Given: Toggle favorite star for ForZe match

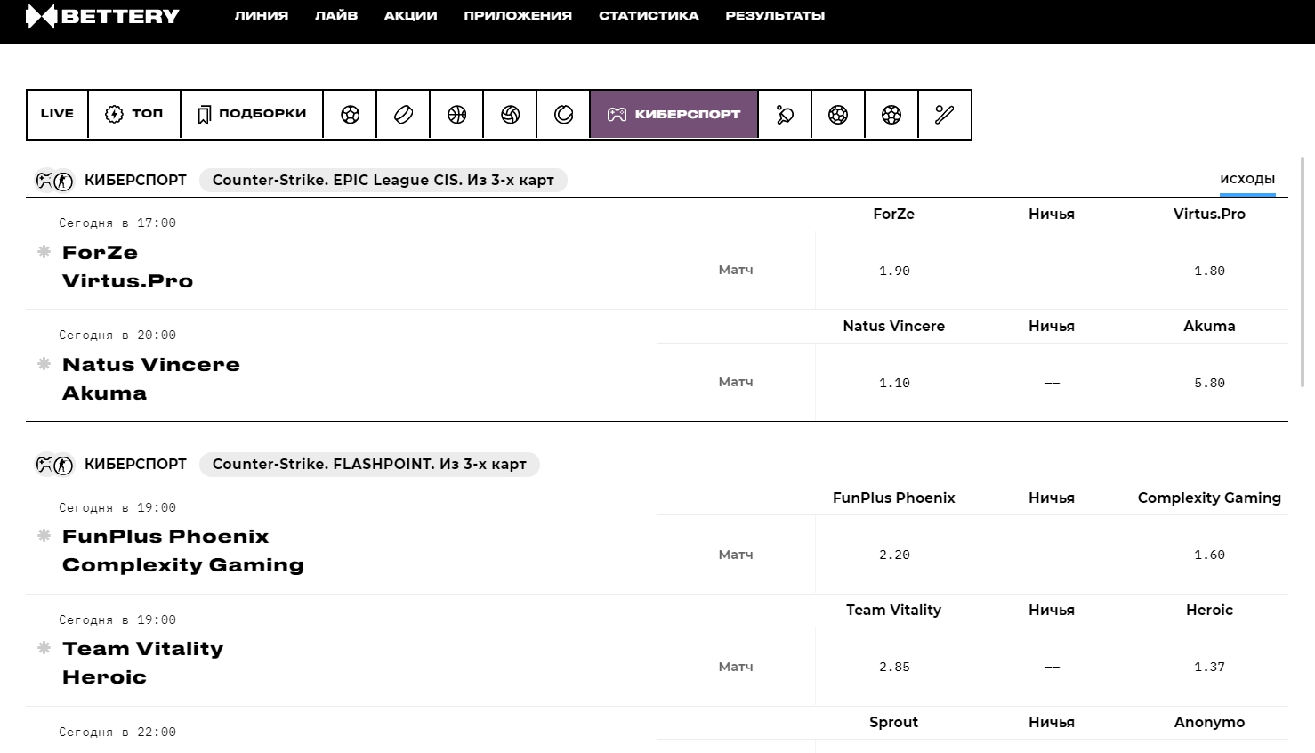Looking at the screenshot, I should coord(44,252).
